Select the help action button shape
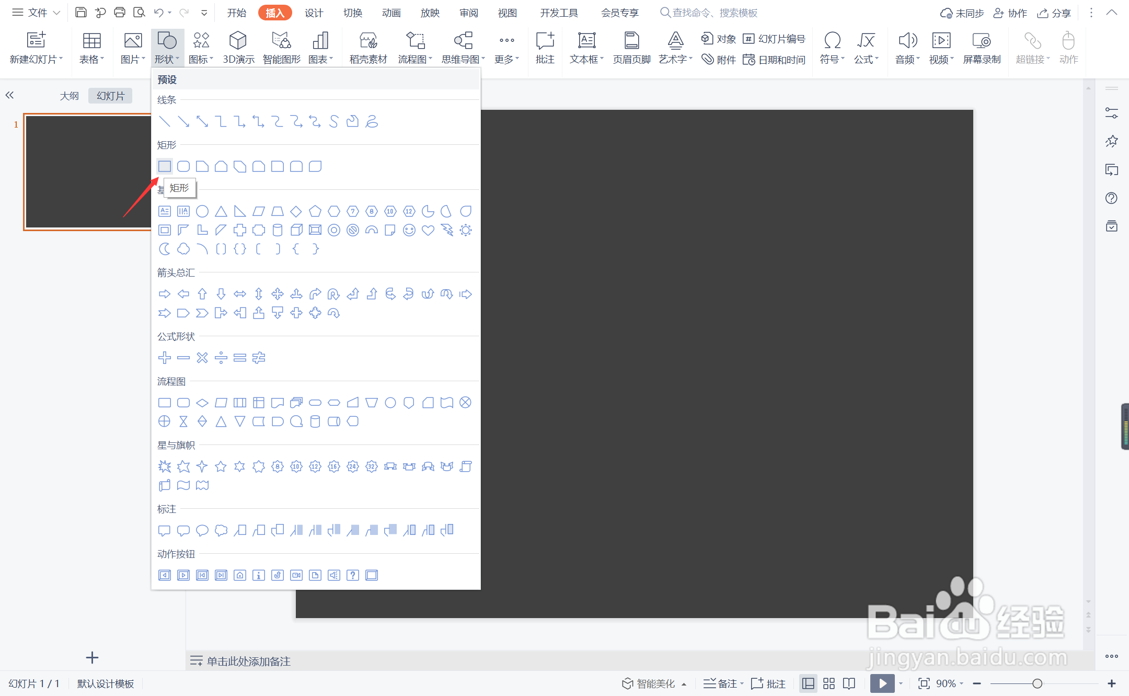This screenshot has height=696, width=1129. (353, 575)
